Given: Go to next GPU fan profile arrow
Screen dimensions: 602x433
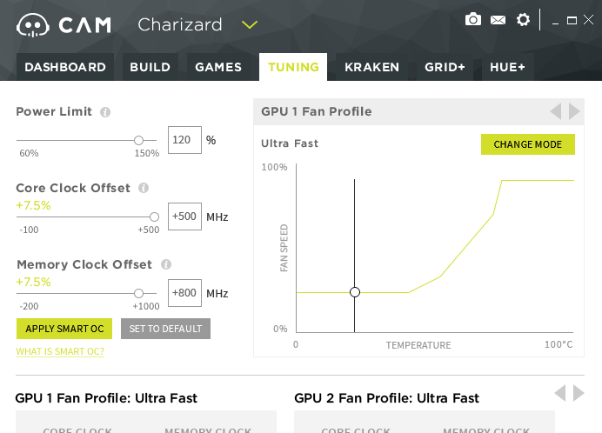Looking at the screenshot, I should point(574,111).
